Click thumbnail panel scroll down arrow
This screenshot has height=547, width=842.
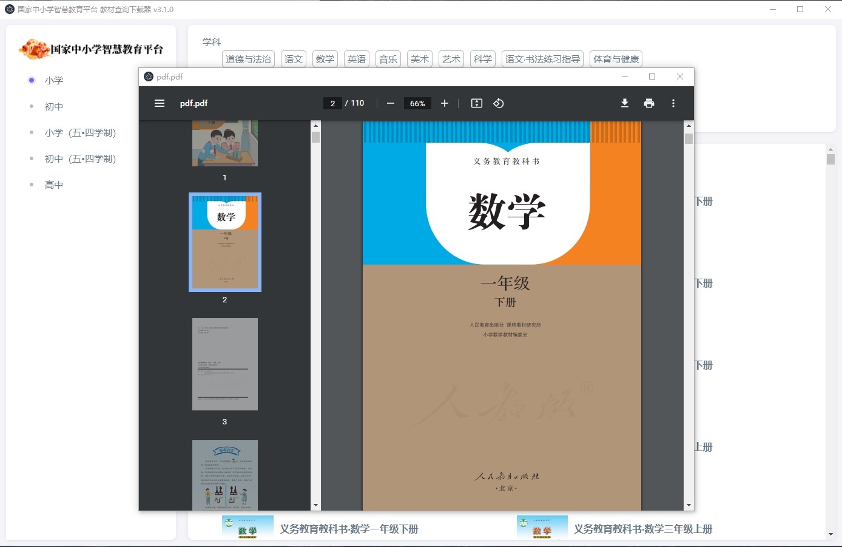coord(315,505)
